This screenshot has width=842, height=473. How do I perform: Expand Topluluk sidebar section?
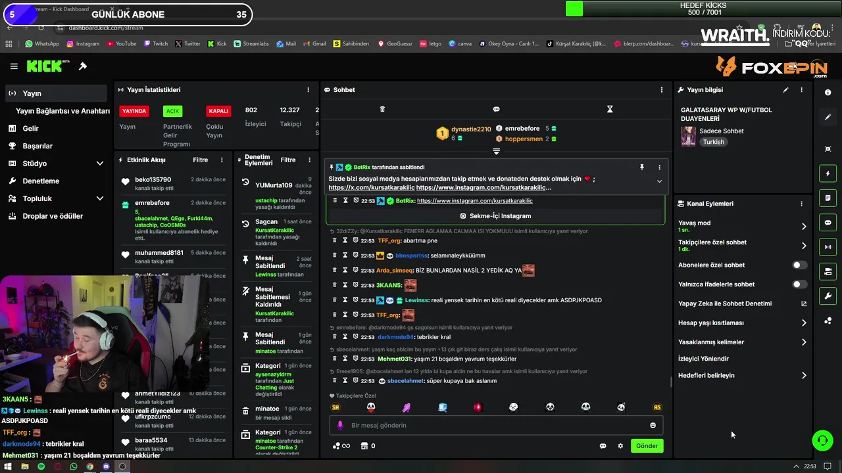click(x=100, y=198)
